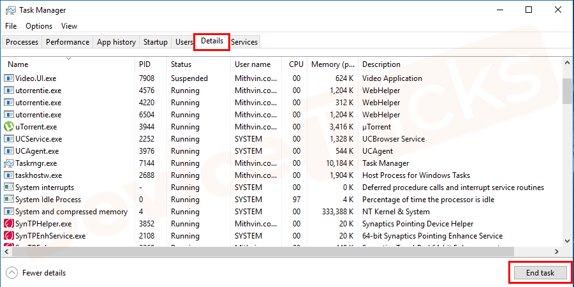The width and height of the screenshot is (574, 287).
Task: Select the System interrupts row name
Action: tap(45, 188)
